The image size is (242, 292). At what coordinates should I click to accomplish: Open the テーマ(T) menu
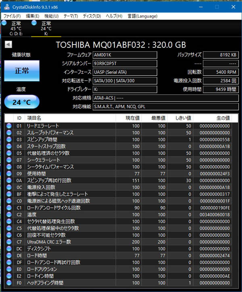(71, 16)
